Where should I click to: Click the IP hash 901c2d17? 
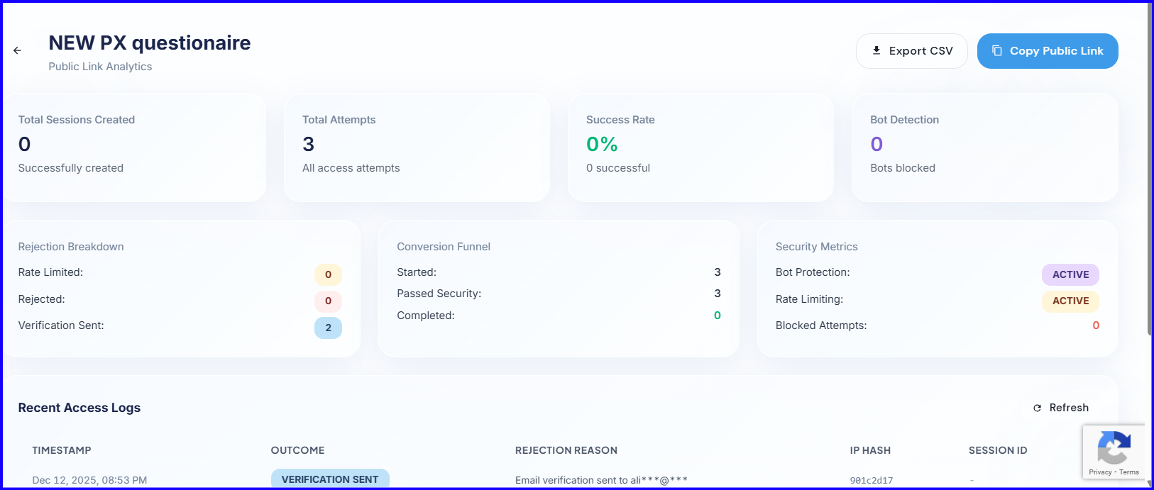click(x=872, y=480)
